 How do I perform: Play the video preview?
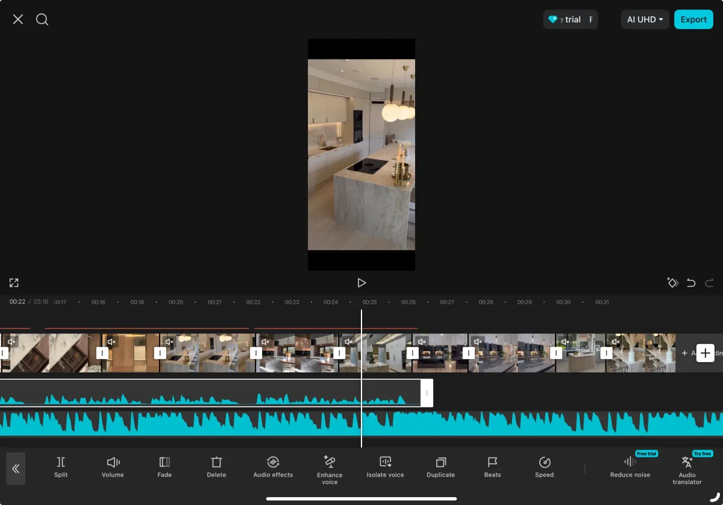361,283
